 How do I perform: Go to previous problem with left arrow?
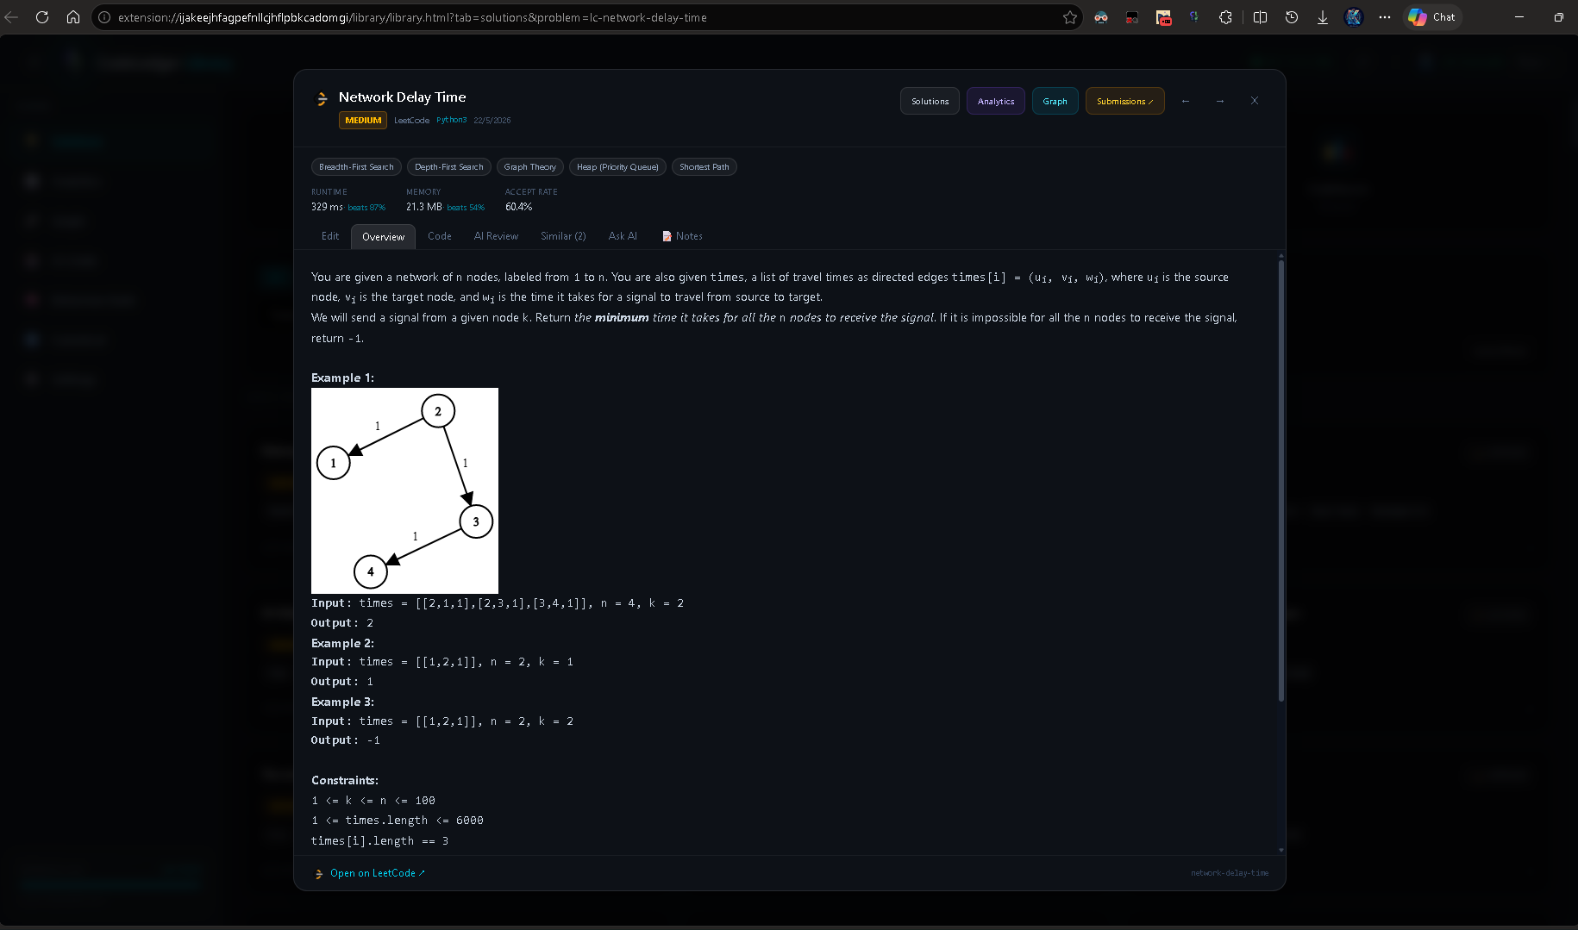(1186, 101)
